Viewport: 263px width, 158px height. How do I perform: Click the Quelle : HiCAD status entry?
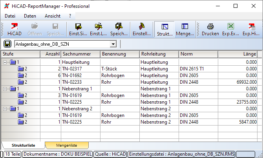click(x=110, y=154)
